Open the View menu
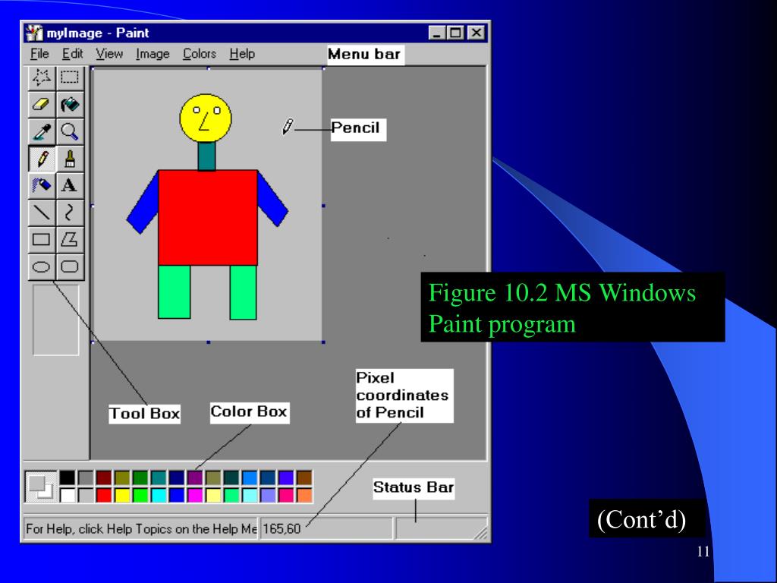This screenshot has width=777, height=583. click(x=109, y=54)
